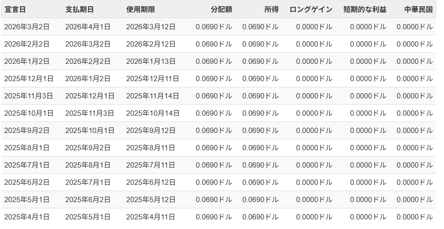The image size is (444, 229).
Task: Select the 所得 column header
Action: pos(271,10)
